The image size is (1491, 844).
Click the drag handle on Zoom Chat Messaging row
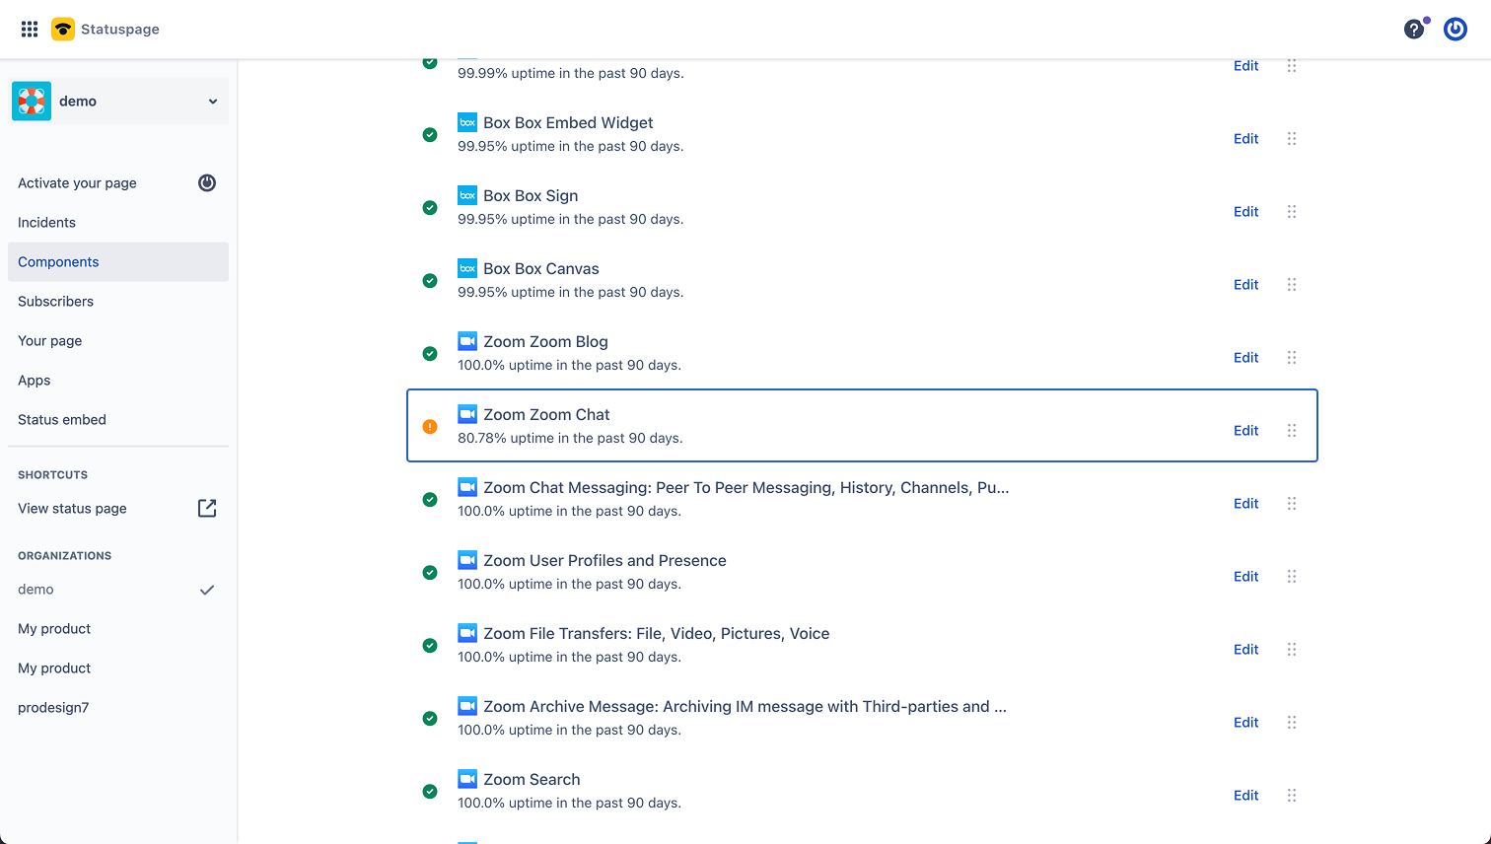[1292, 504]
